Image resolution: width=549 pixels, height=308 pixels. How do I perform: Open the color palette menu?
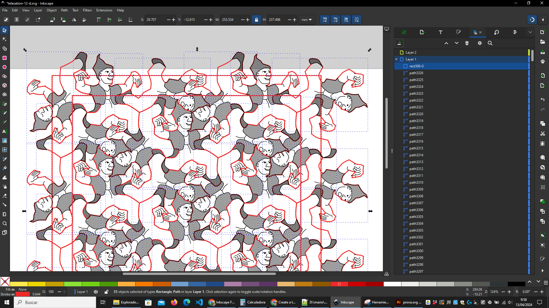pos(546,283)
